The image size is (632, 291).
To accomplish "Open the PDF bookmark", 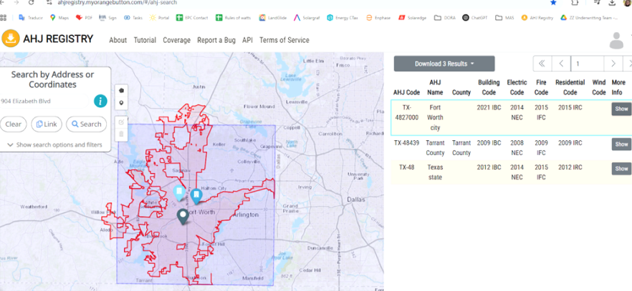I will pyautogui.click(x=85, y=18).
